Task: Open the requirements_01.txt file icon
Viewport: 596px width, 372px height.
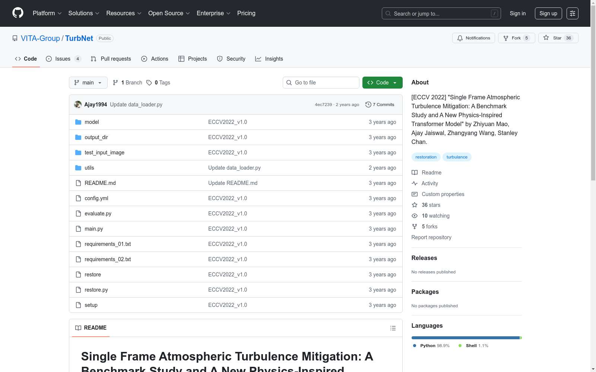Action: [78, 244]
